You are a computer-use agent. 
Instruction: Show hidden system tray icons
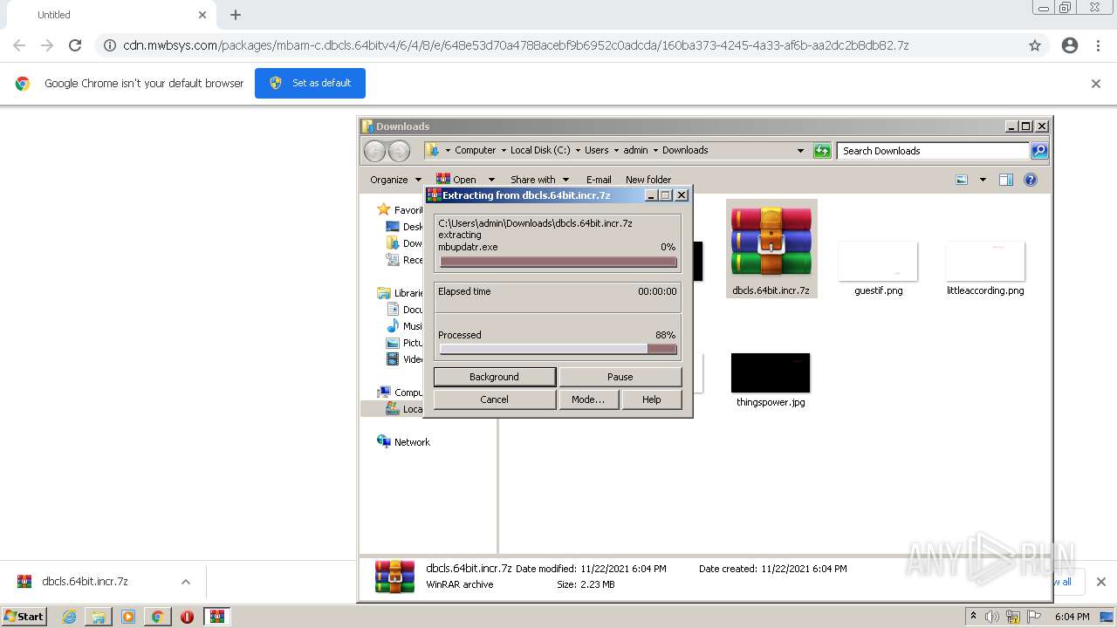pyautogui.click(x=973, y=617)
